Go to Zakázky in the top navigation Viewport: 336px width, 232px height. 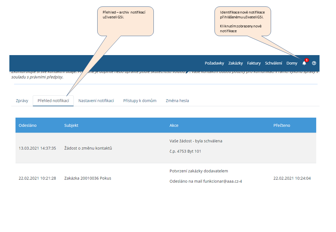(236, 63)
